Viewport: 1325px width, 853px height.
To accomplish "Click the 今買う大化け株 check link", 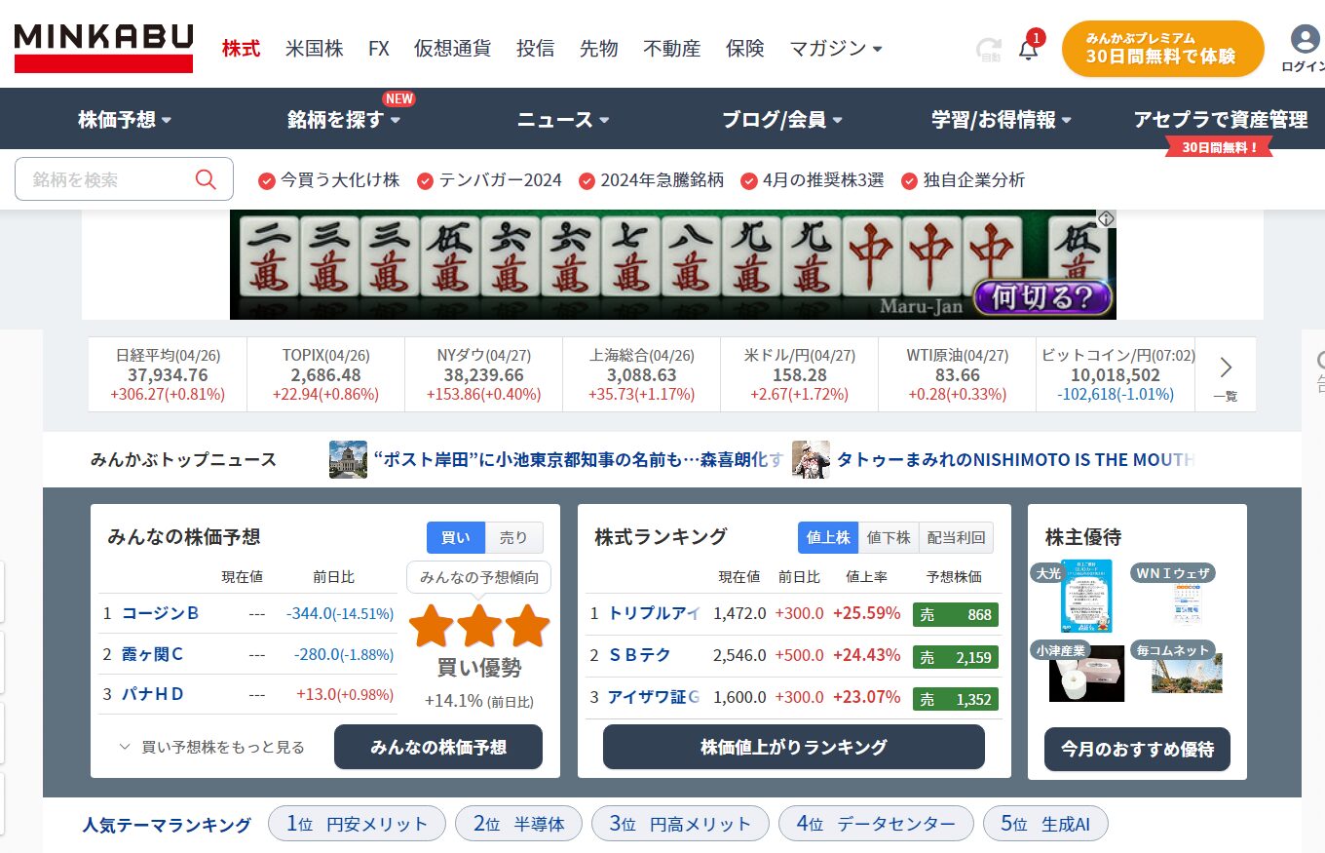I will [329, 180].
